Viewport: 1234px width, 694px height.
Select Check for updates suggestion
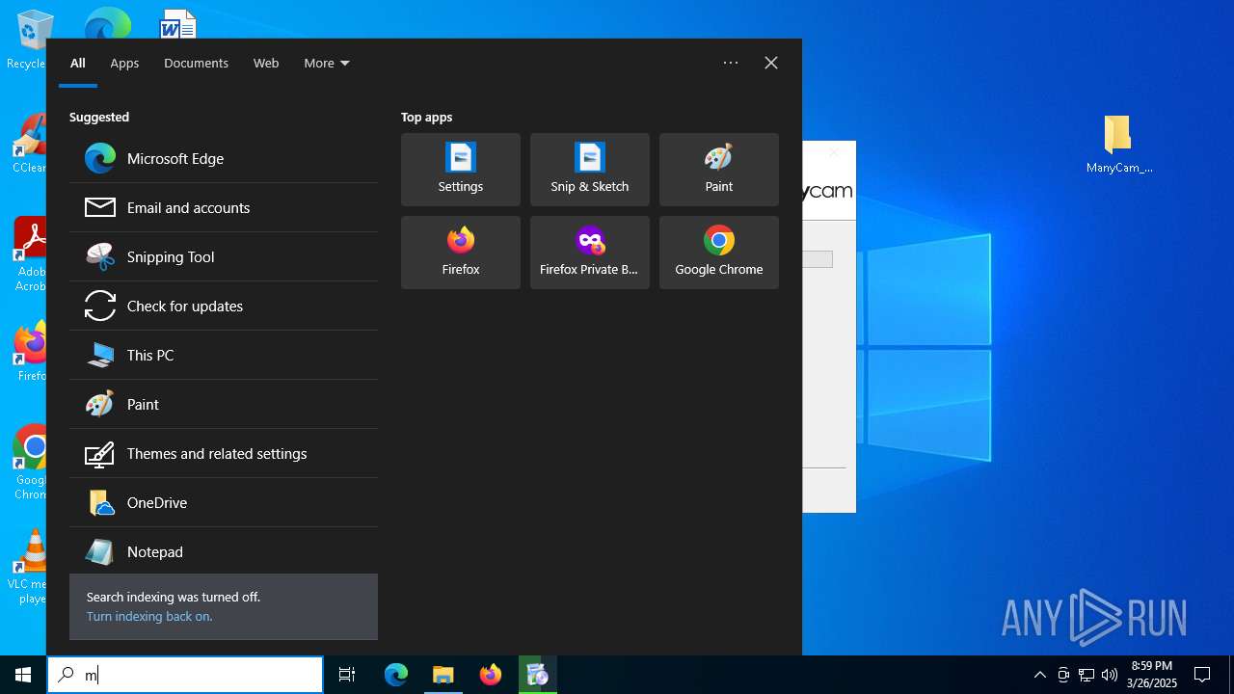click(x=224, y=306)
